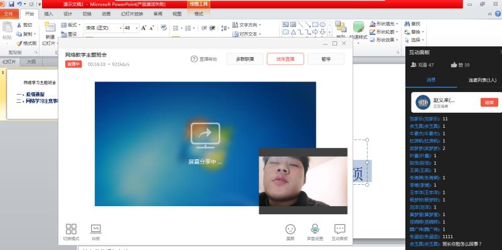Click the 直播帮助 help icon
This screenshot has width=502, height=250.
click(194, 59)
